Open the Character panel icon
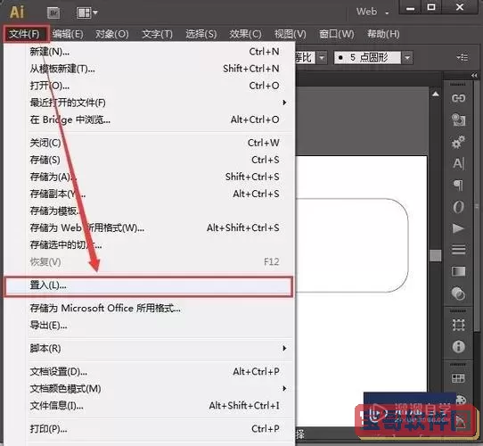483x446 pixels. coord(458,163)
